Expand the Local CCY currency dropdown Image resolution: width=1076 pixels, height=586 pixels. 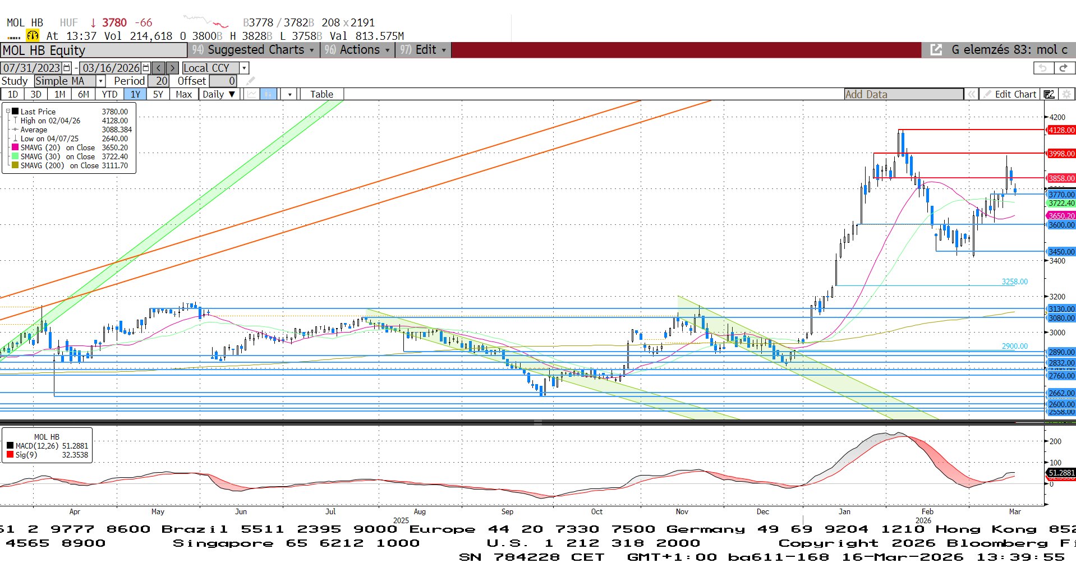244,68
